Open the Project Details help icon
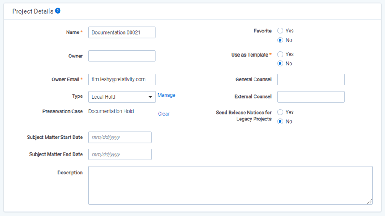The height and width of the screenshot is (216, 385). (58, 11)
